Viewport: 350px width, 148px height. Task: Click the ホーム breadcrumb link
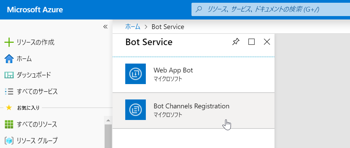coord(133,27)
